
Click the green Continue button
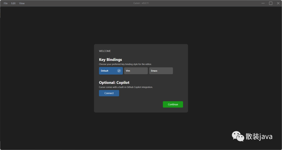173,104
